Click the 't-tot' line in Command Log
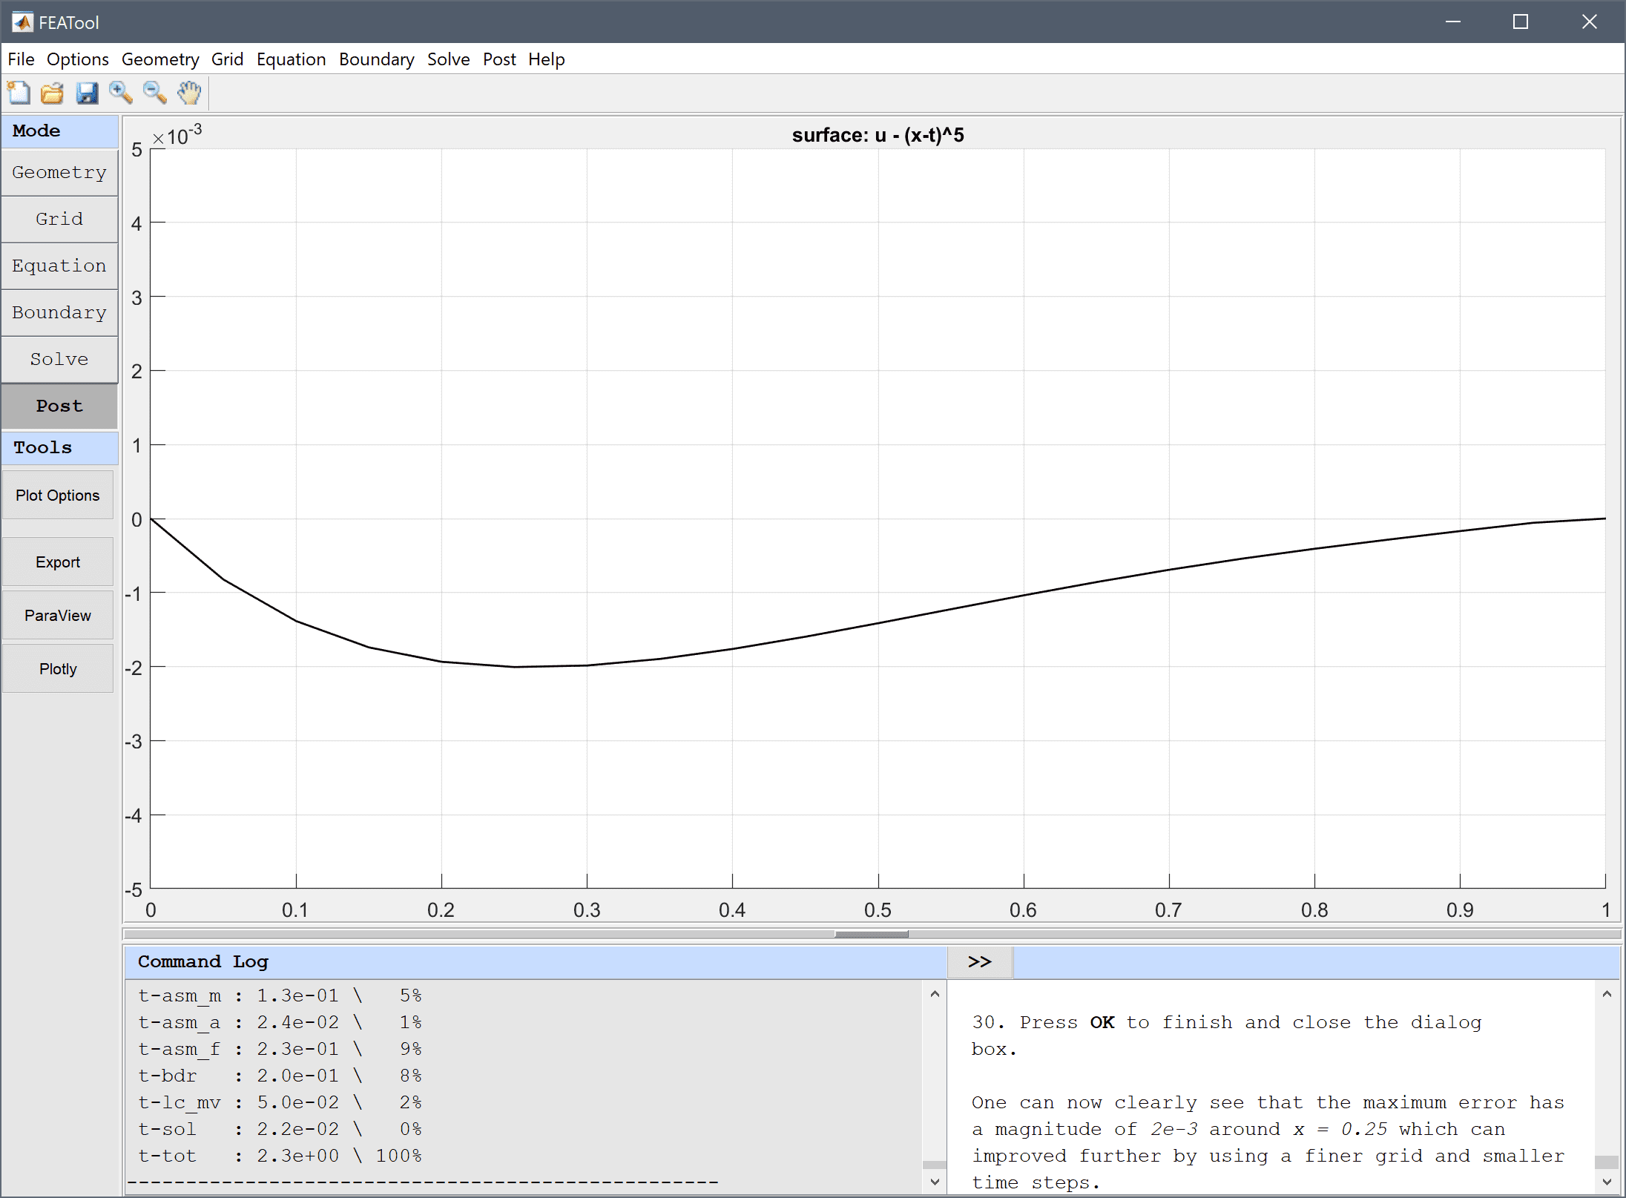Image resolution: width=1626 pixels, height=1198 pixels. (280, 1156)
